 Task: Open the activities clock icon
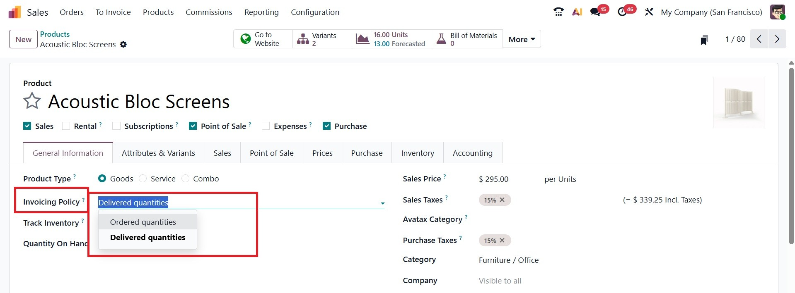622,12
